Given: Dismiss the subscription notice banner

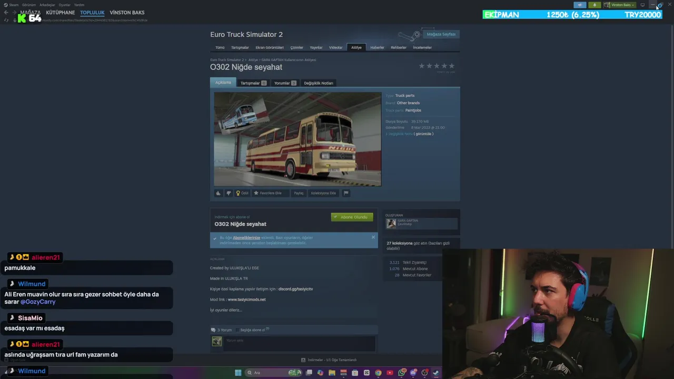Looking at the screenshot, I should pyautogui.click(x=373, y=237).
